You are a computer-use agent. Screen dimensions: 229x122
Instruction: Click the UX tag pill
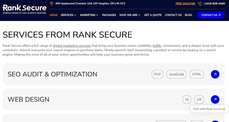(x=199, y=99)
